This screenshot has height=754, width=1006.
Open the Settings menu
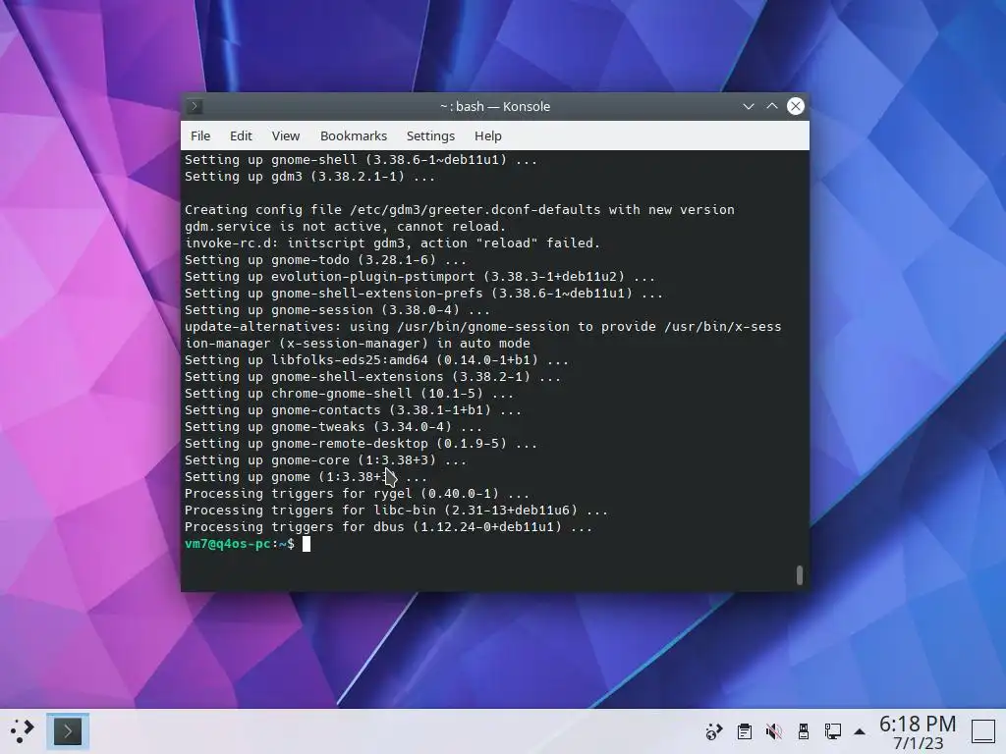pos(430,135)
